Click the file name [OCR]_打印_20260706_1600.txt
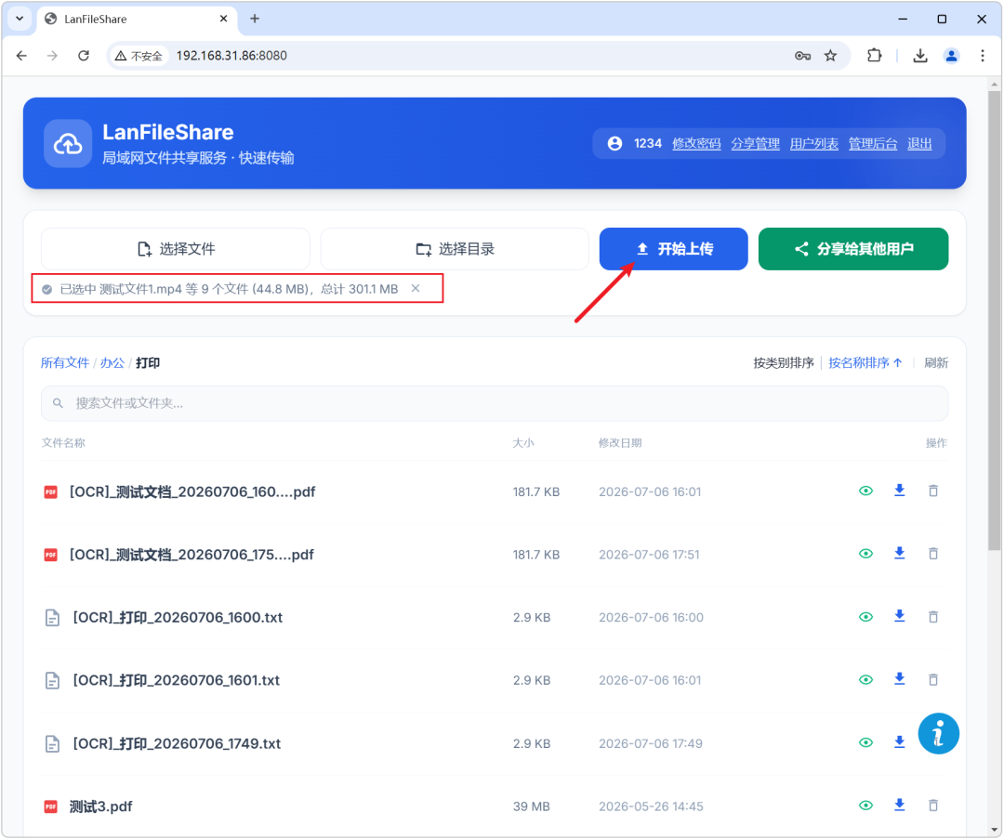The image size is (1004, 839). pos(178,617)
